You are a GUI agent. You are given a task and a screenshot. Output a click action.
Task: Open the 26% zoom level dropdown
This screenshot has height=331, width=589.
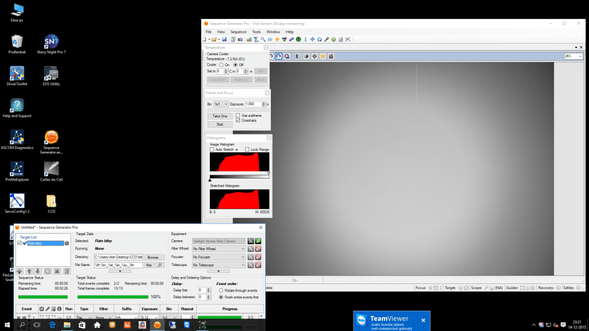tap(573, 56)
